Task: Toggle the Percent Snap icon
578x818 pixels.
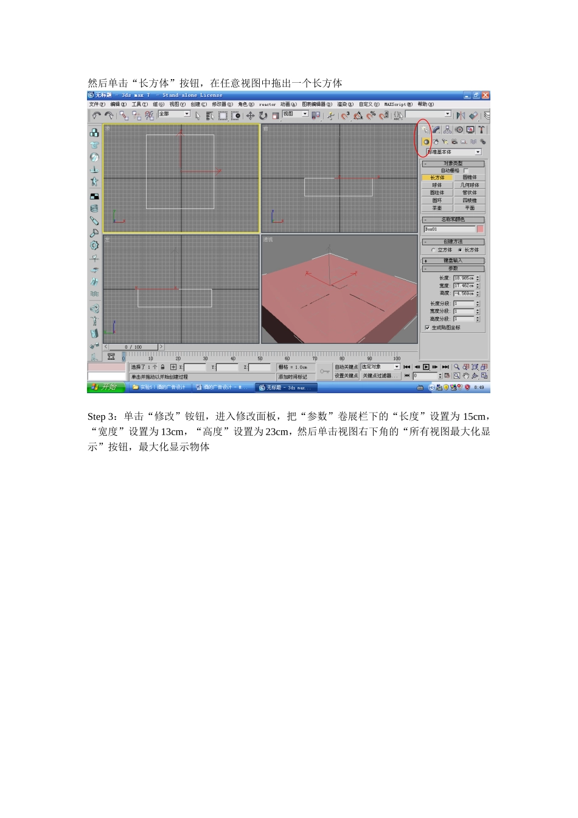Action: 371,116
